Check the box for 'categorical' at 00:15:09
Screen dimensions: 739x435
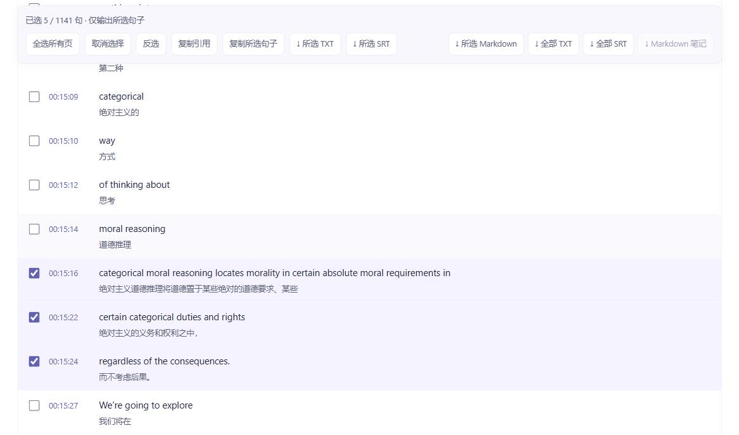(34, 96)
